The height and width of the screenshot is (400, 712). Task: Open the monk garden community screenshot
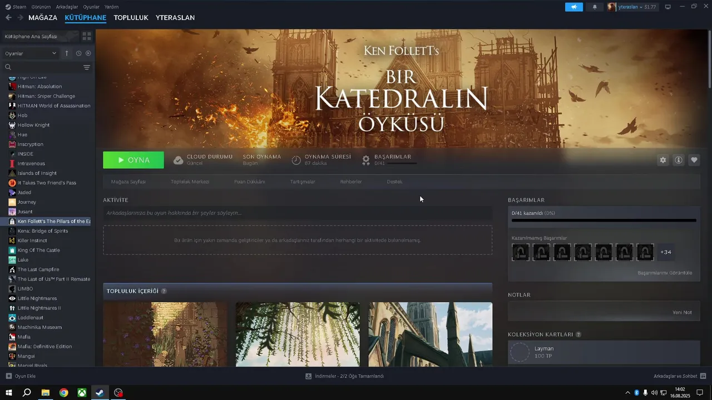coord(165,334)
